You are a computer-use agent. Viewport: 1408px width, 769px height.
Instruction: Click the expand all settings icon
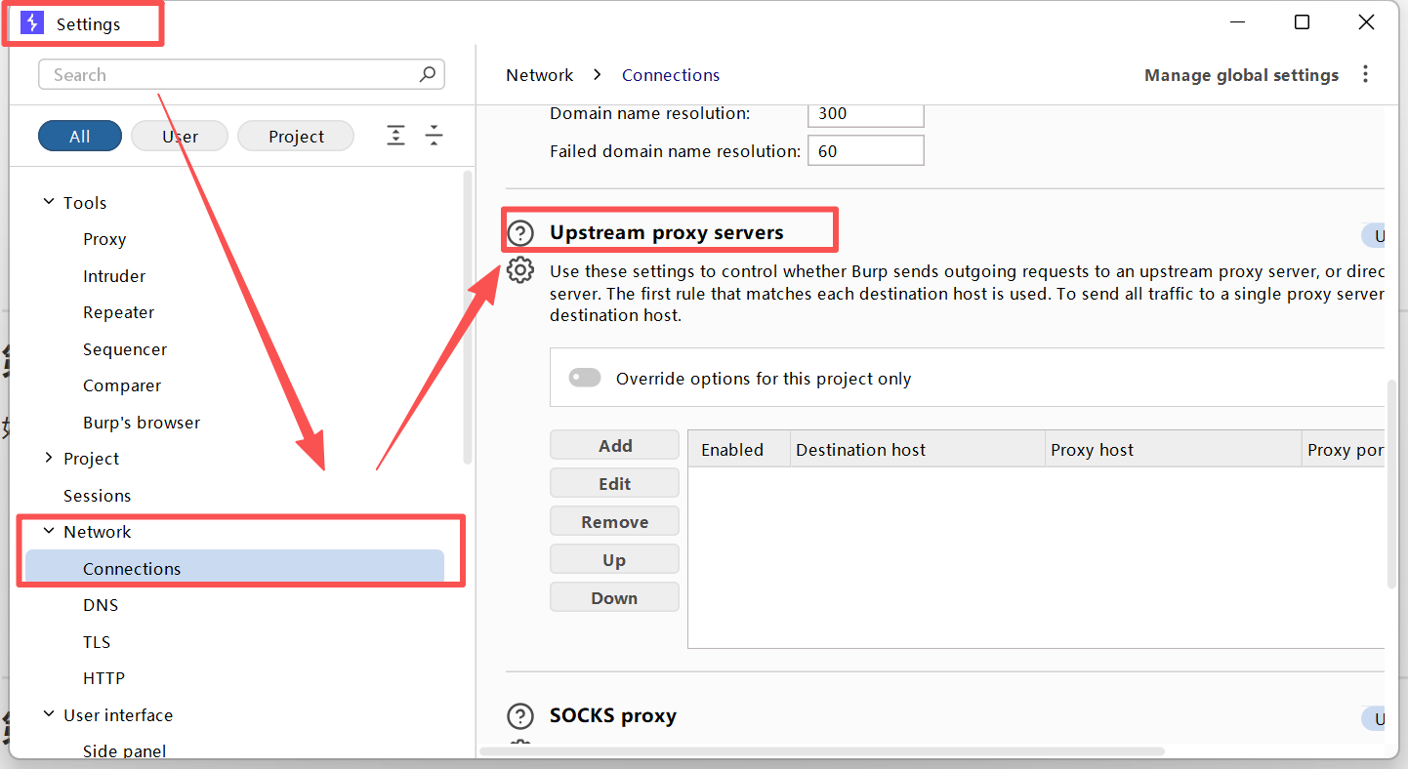click(x=395, y=136)
